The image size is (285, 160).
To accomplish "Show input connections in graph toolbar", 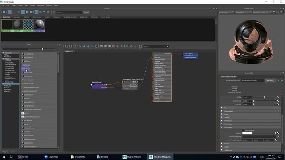I will [66, 46].
